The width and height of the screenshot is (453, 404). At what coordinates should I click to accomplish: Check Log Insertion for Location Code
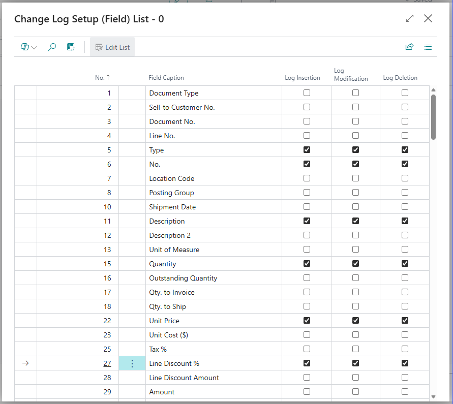pos(307,178)
